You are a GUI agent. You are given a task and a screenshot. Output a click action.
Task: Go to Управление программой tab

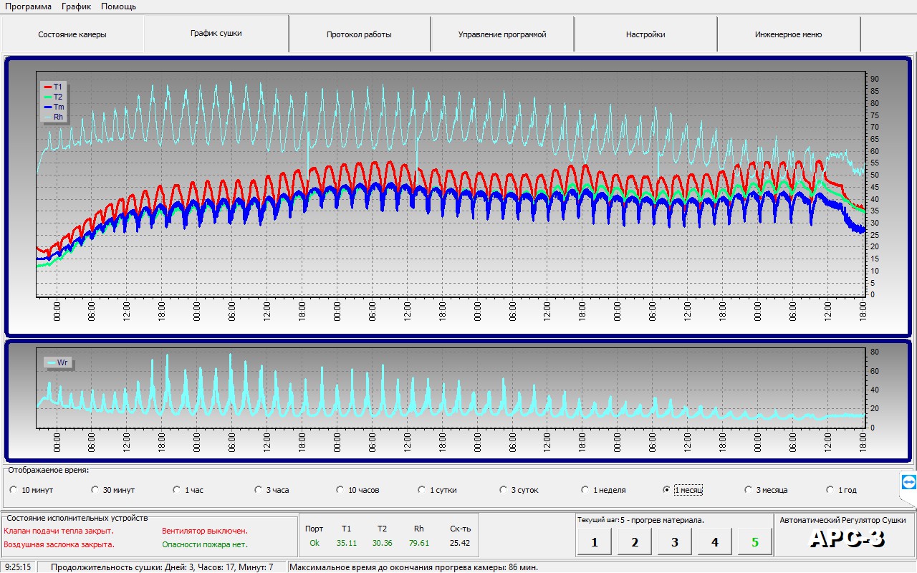(x=502, y=34)
